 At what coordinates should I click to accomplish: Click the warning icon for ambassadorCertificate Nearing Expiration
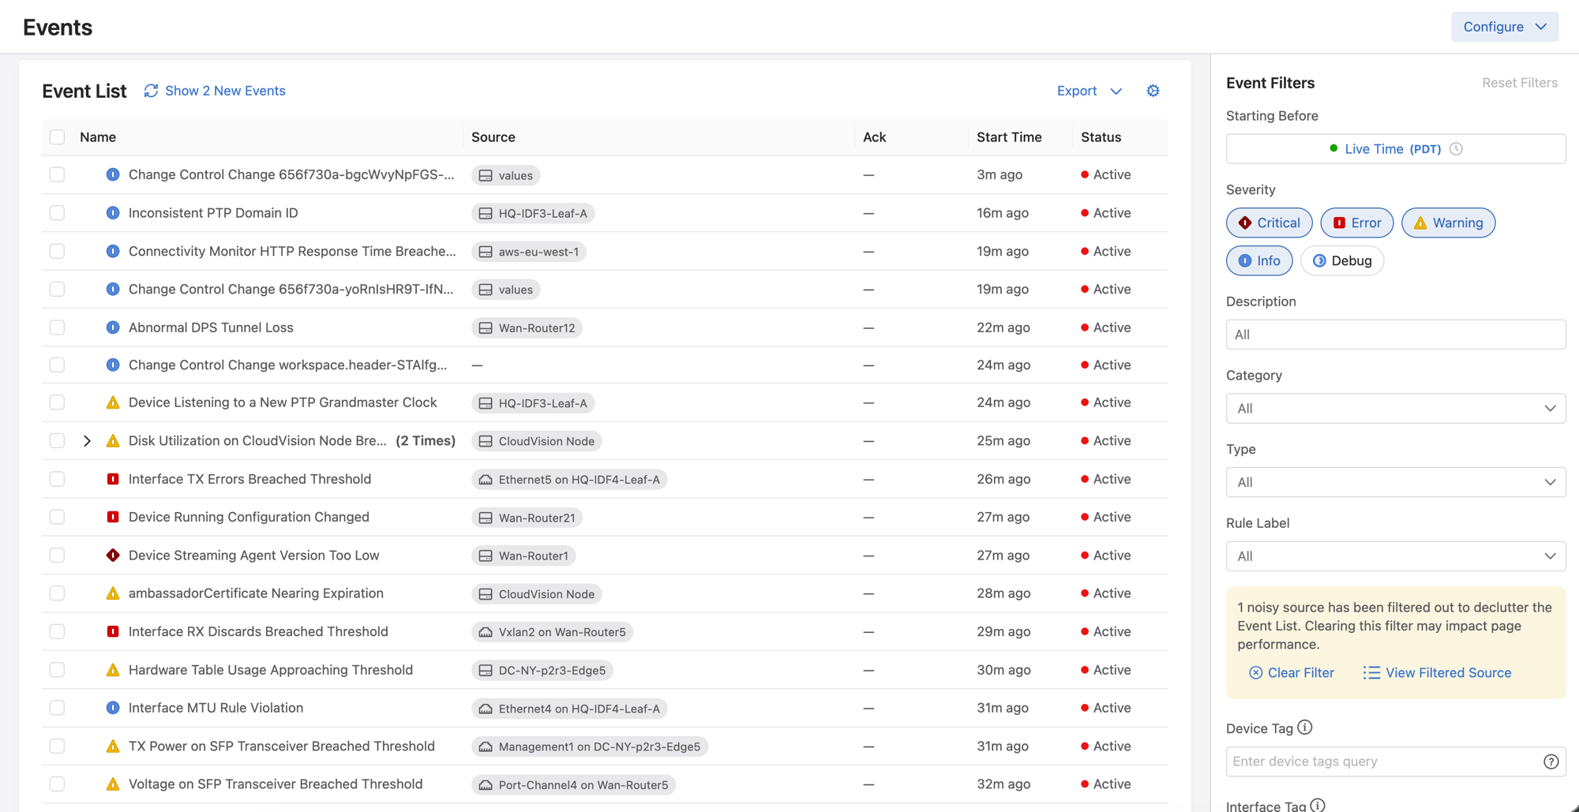point(113,593)
